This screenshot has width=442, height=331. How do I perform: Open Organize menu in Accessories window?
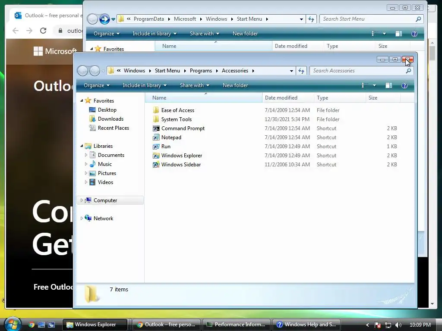pyautogui.click(x=96, y=85)
